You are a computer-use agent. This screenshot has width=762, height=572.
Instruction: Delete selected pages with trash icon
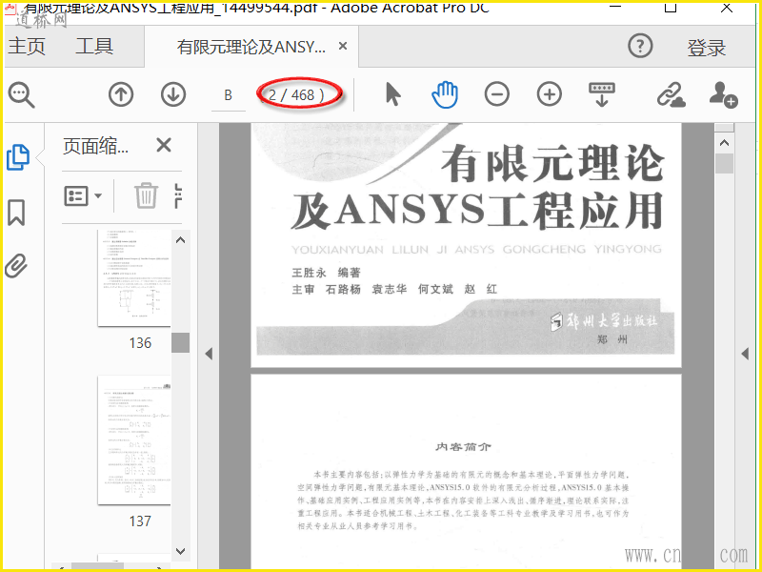point(146,195)
